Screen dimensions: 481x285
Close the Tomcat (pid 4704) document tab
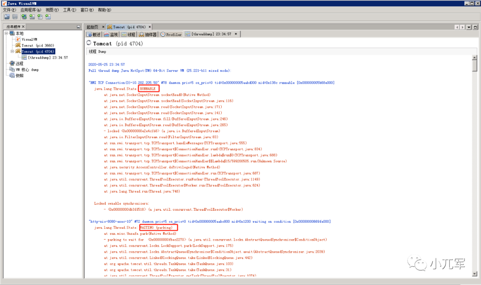tap(150, 27)
